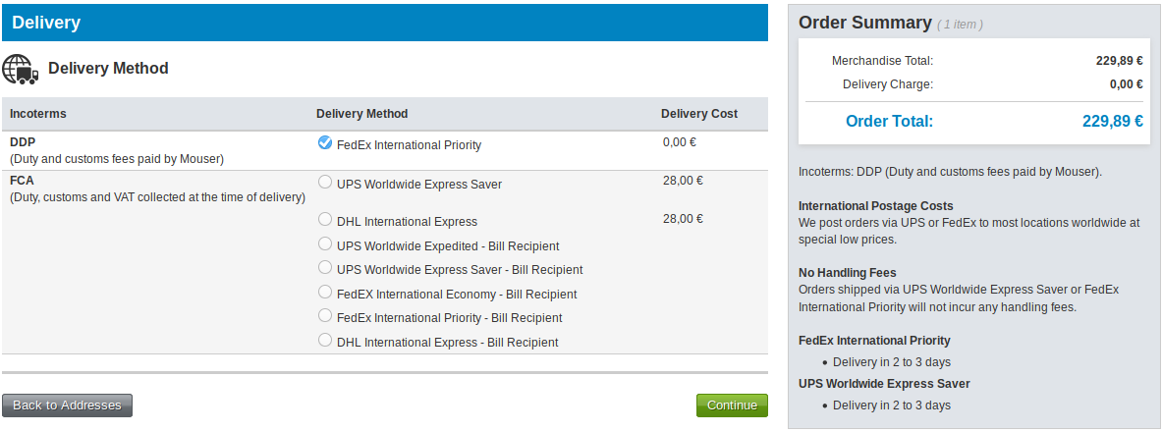Click the Order Total amount 229,89 €
Image resolution: width=1162 pixels, height=432 pixels.
(x=1112, y=121)
